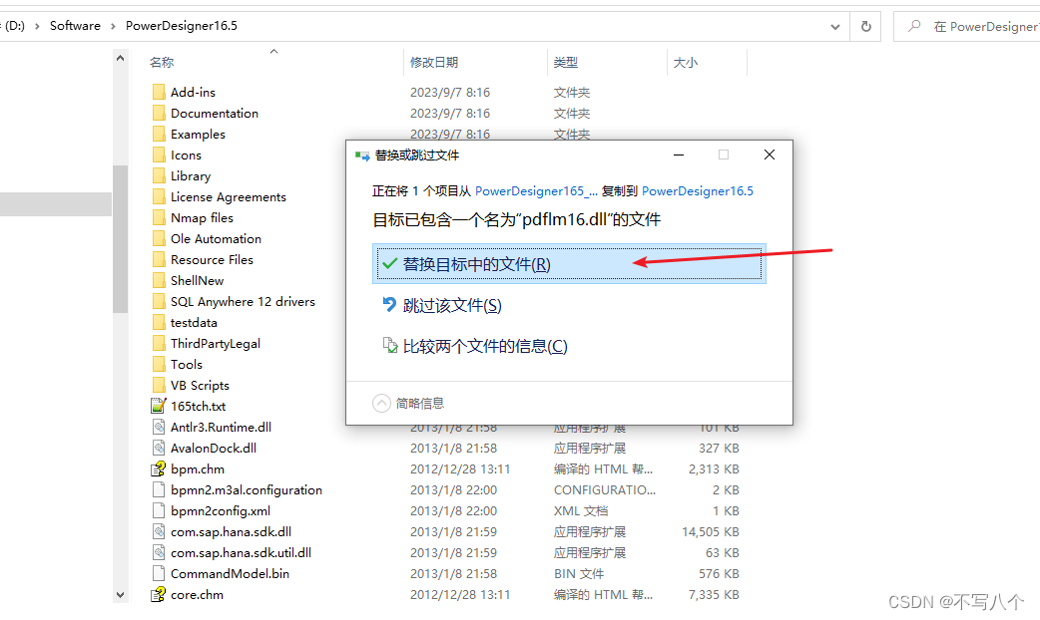Select the com.sap.hana.sdk.util.dll file icon
Image resolution: width=1040 pixels, height=620 pixels.
click(x=159, y=553)
